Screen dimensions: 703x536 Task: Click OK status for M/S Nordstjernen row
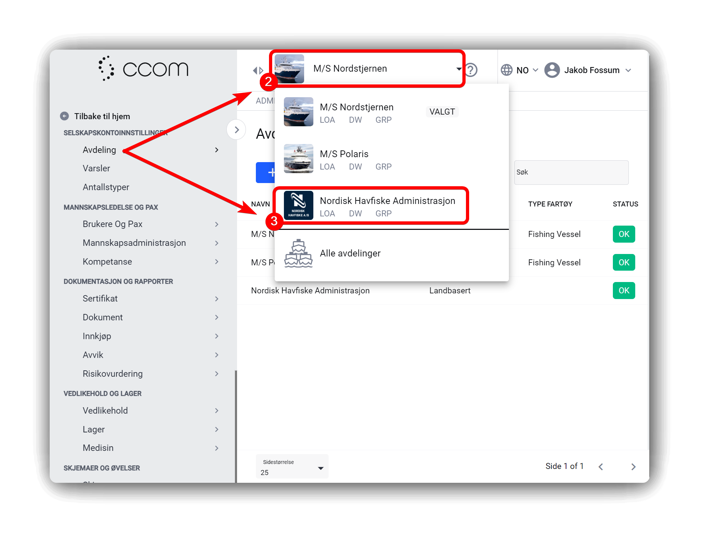pyautogui.click(x=624, y=234)
